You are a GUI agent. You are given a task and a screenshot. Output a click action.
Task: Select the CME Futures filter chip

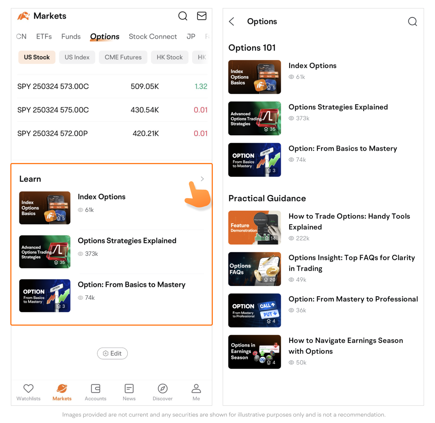123,57
